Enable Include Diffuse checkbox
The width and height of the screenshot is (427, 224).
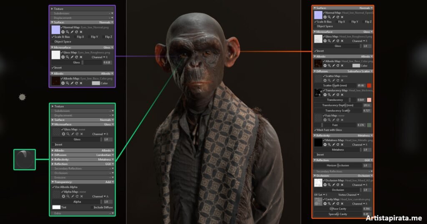tap(92, 207)
